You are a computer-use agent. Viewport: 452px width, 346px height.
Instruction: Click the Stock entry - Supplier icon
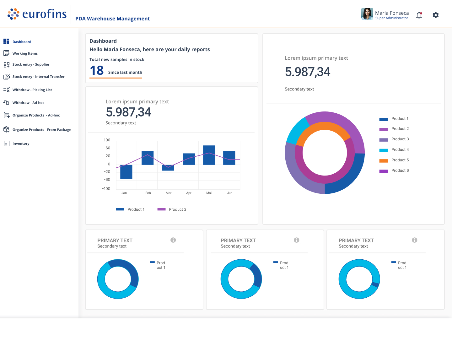click(x=6, y=65)
